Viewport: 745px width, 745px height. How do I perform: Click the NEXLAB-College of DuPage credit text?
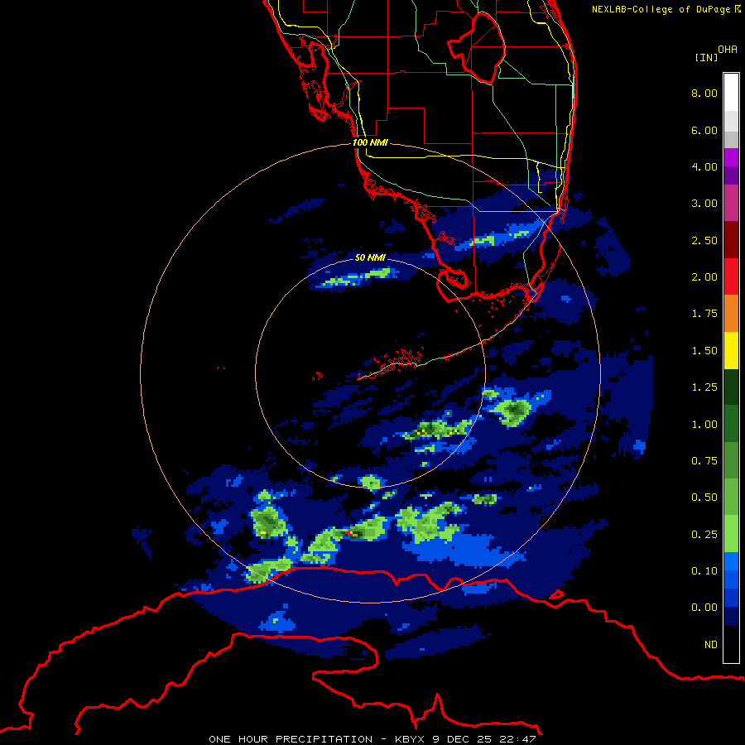(666, 9)
